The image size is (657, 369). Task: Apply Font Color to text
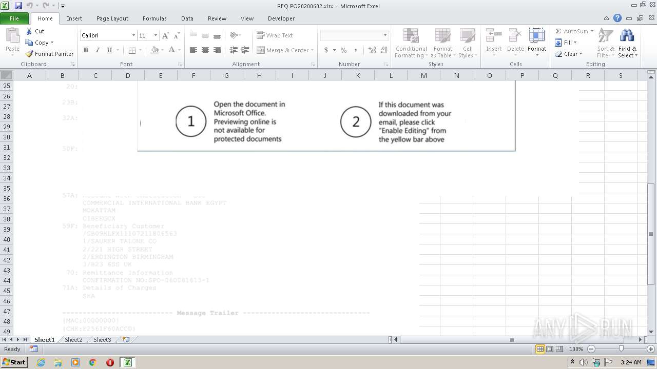[171, 50]
